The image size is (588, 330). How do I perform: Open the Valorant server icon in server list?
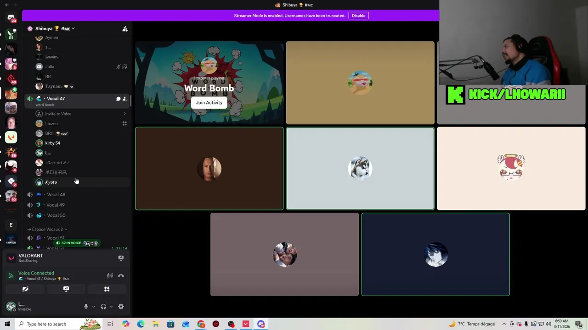coord(11,137)
